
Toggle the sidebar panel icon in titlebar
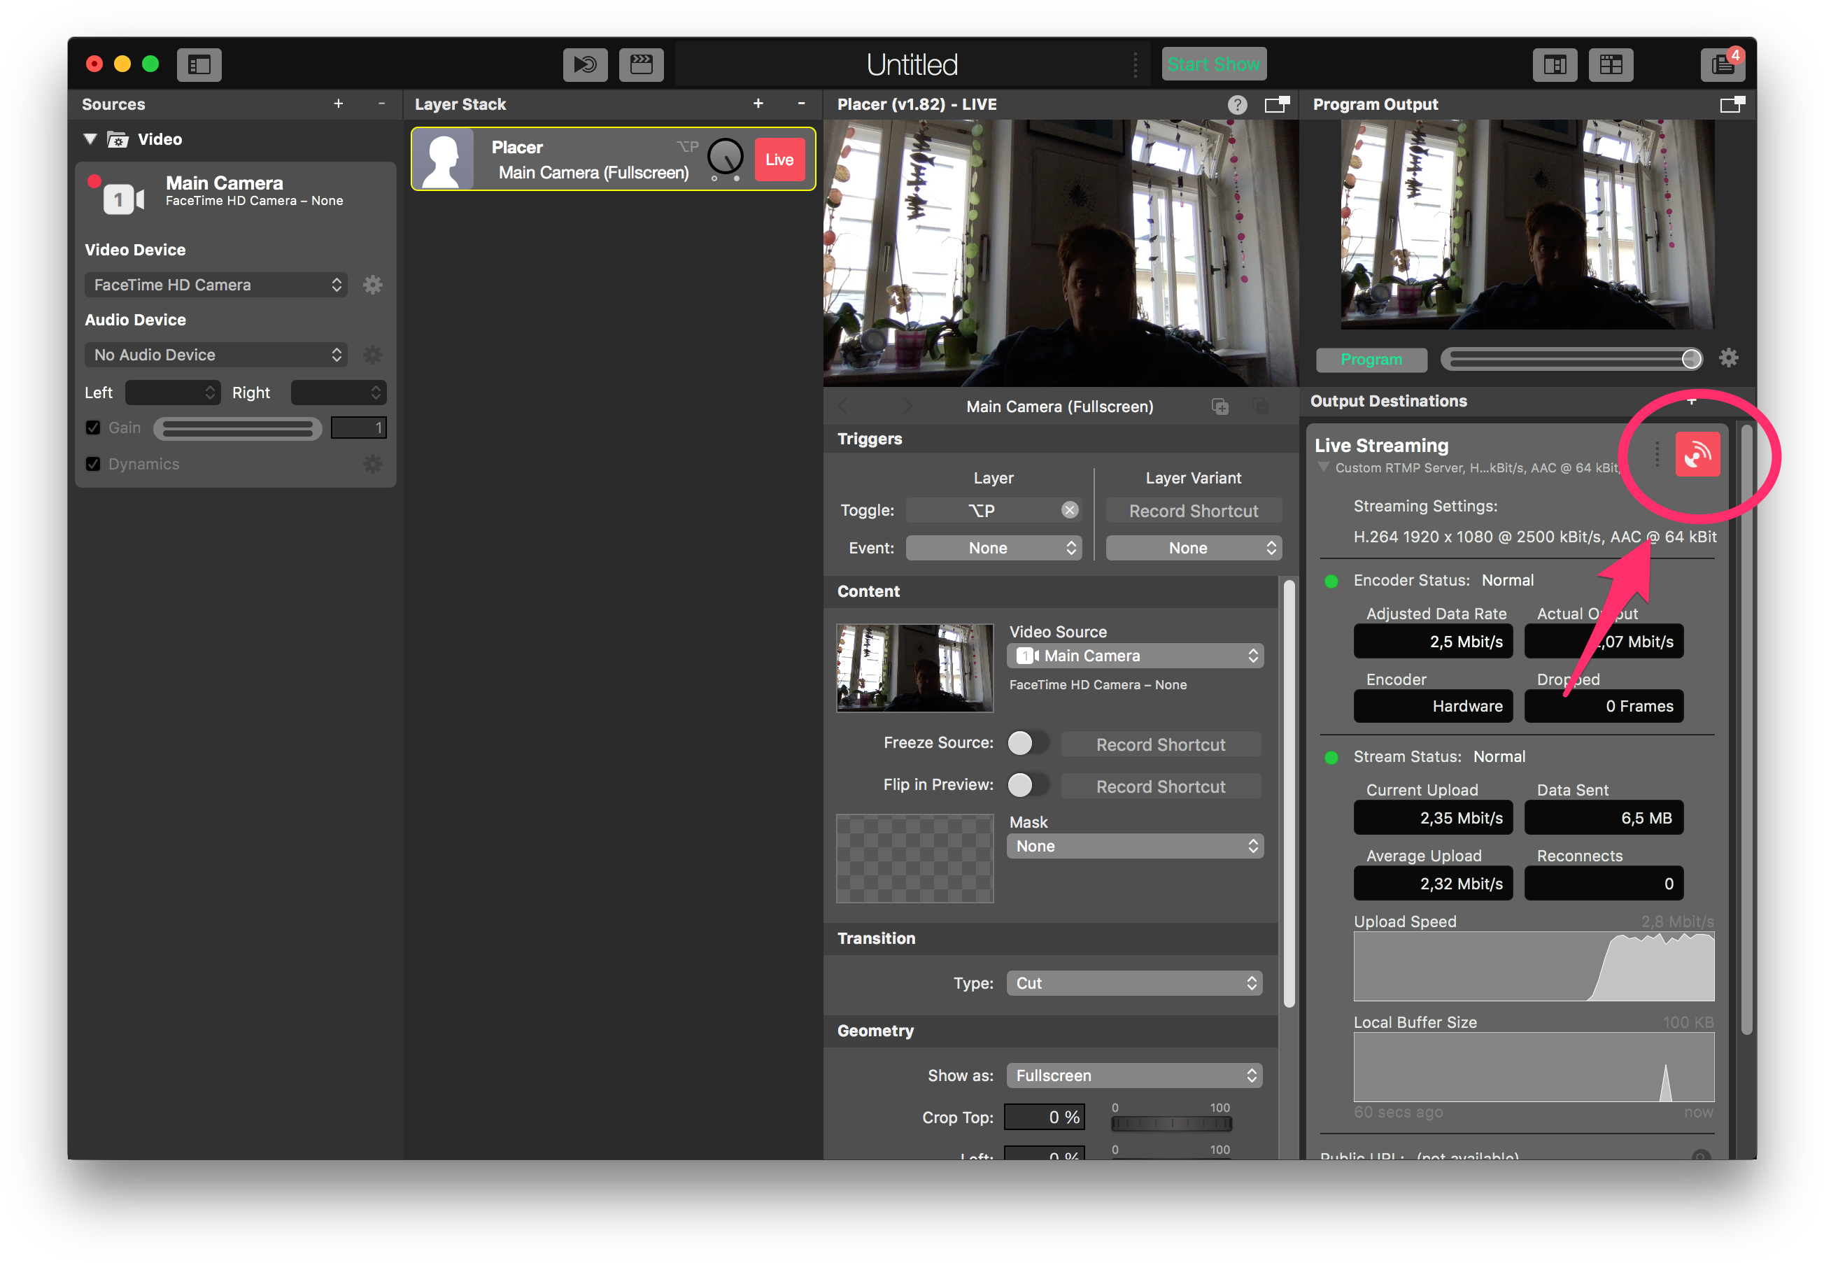(199, 65)
